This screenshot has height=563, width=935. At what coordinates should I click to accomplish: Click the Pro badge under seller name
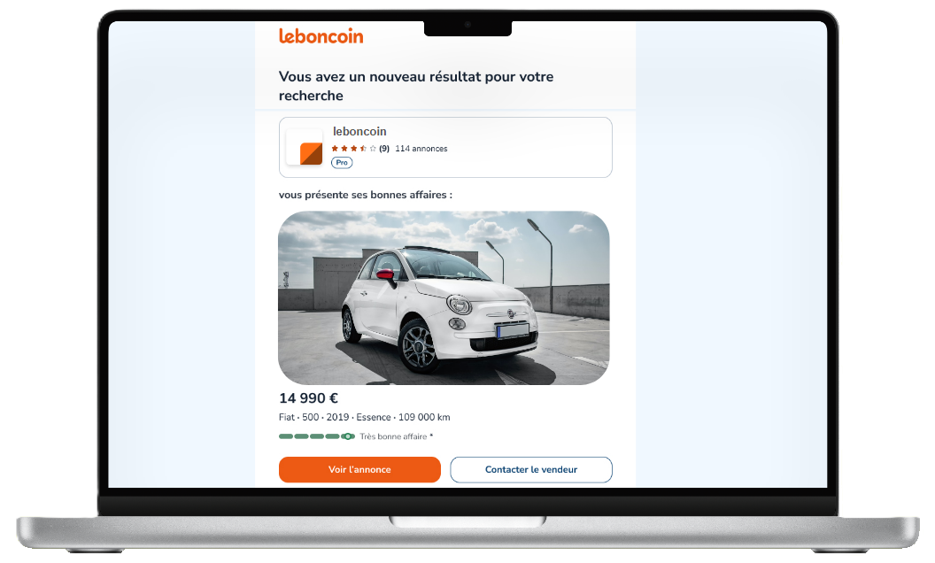[342, 162]
